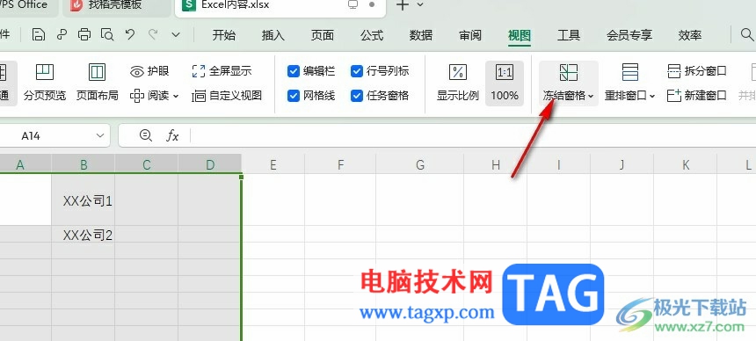The width and height of the screenshot is (756, 341).
Task: Click the share link icon beside Save
Action: pyautogui.click(x=62, y=35)
